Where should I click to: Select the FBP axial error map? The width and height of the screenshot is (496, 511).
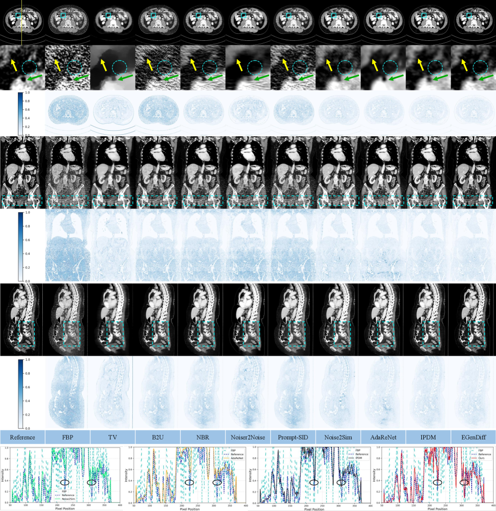pos(68,113)
